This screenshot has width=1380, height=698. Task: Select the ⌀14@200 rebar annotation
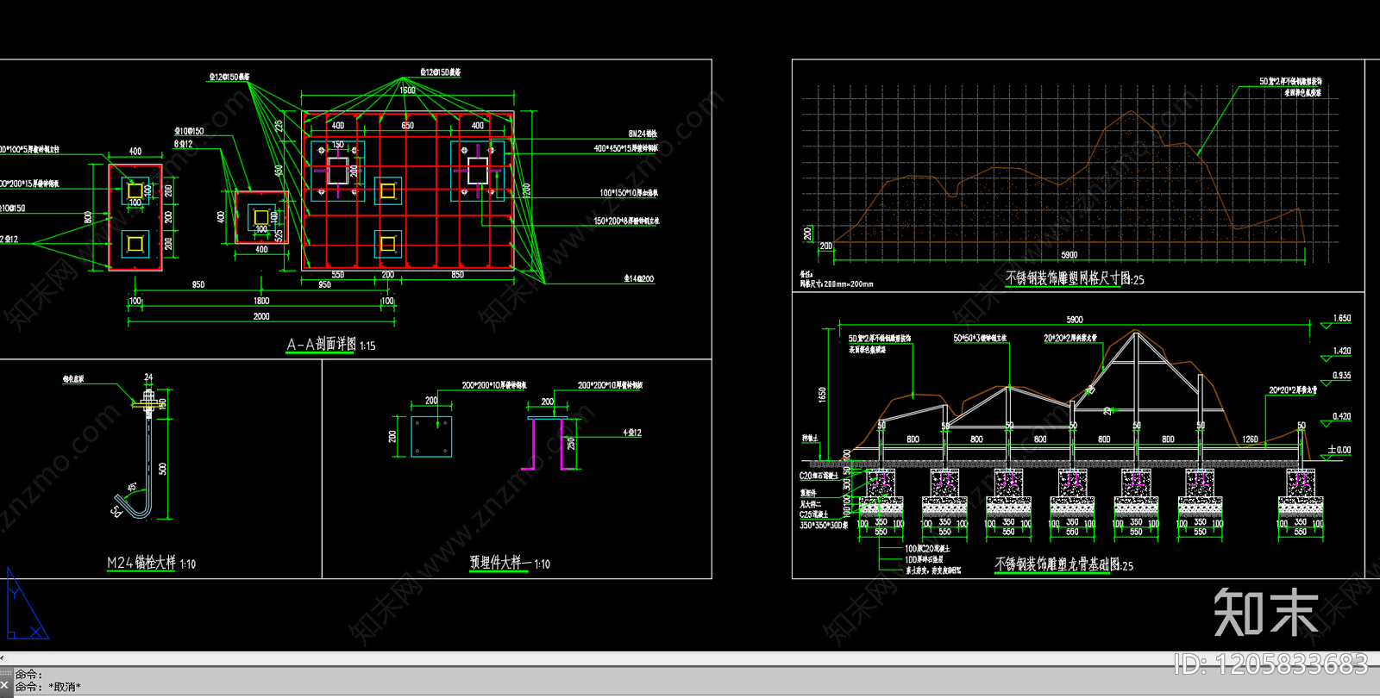click(x=639, y=278)
